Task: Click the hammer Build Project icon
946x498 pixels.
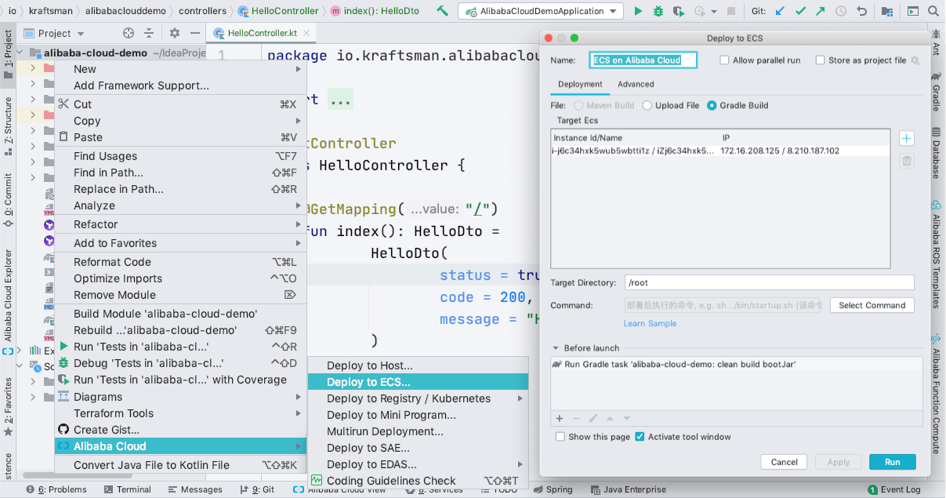Action: pyautogui.click(x=442, y=11)
